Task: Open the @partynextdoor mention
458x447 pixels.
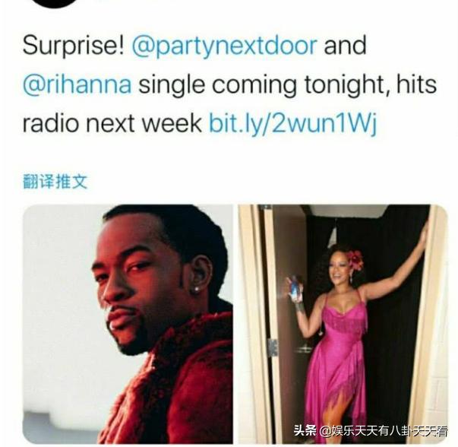Action: (x=224, y=46)
